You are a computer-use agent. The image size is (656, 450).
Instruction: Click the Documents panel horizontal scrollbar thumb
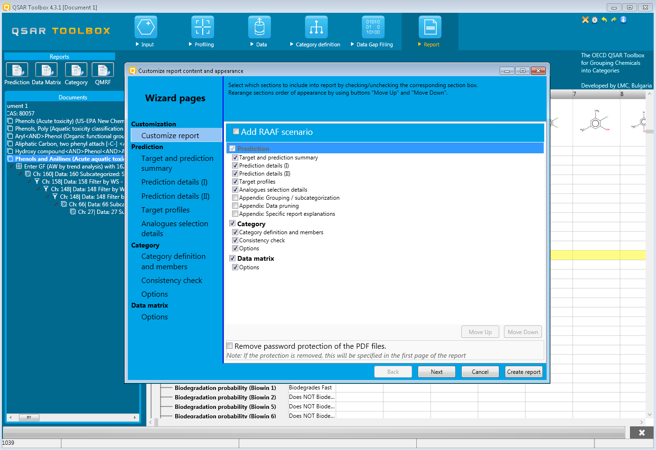pyautogui.click(x=29, y=417)
